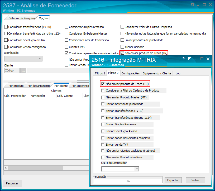This screenshot has height=191, width=215.
Task: Enable Enviar produtos de publicidade
Action: pyautogui.click(x=122, y=40)
